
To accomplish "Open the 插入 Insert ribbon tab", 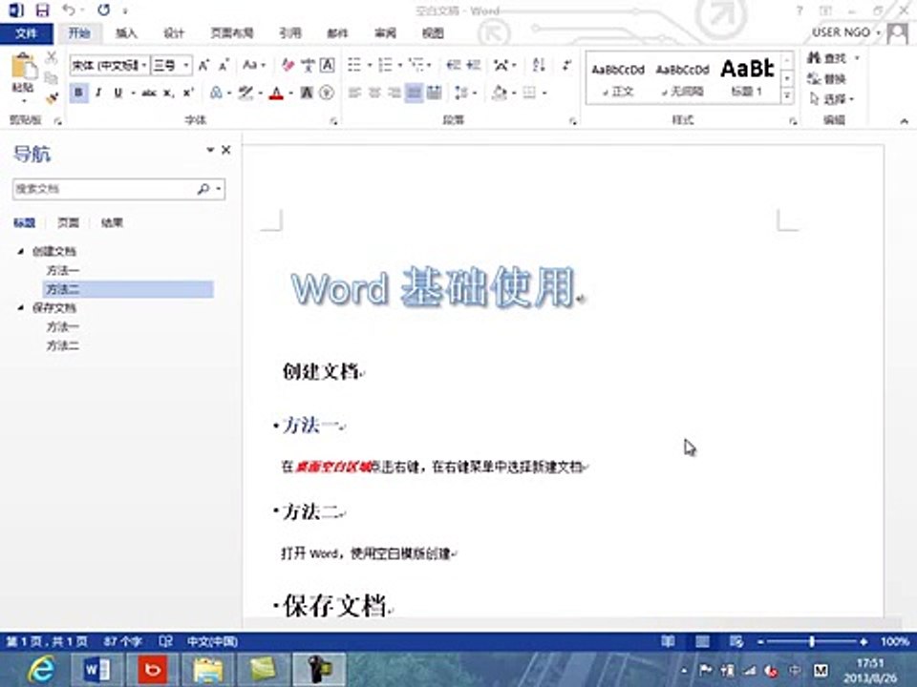I will pyautogui.click(x=126, y=33).
